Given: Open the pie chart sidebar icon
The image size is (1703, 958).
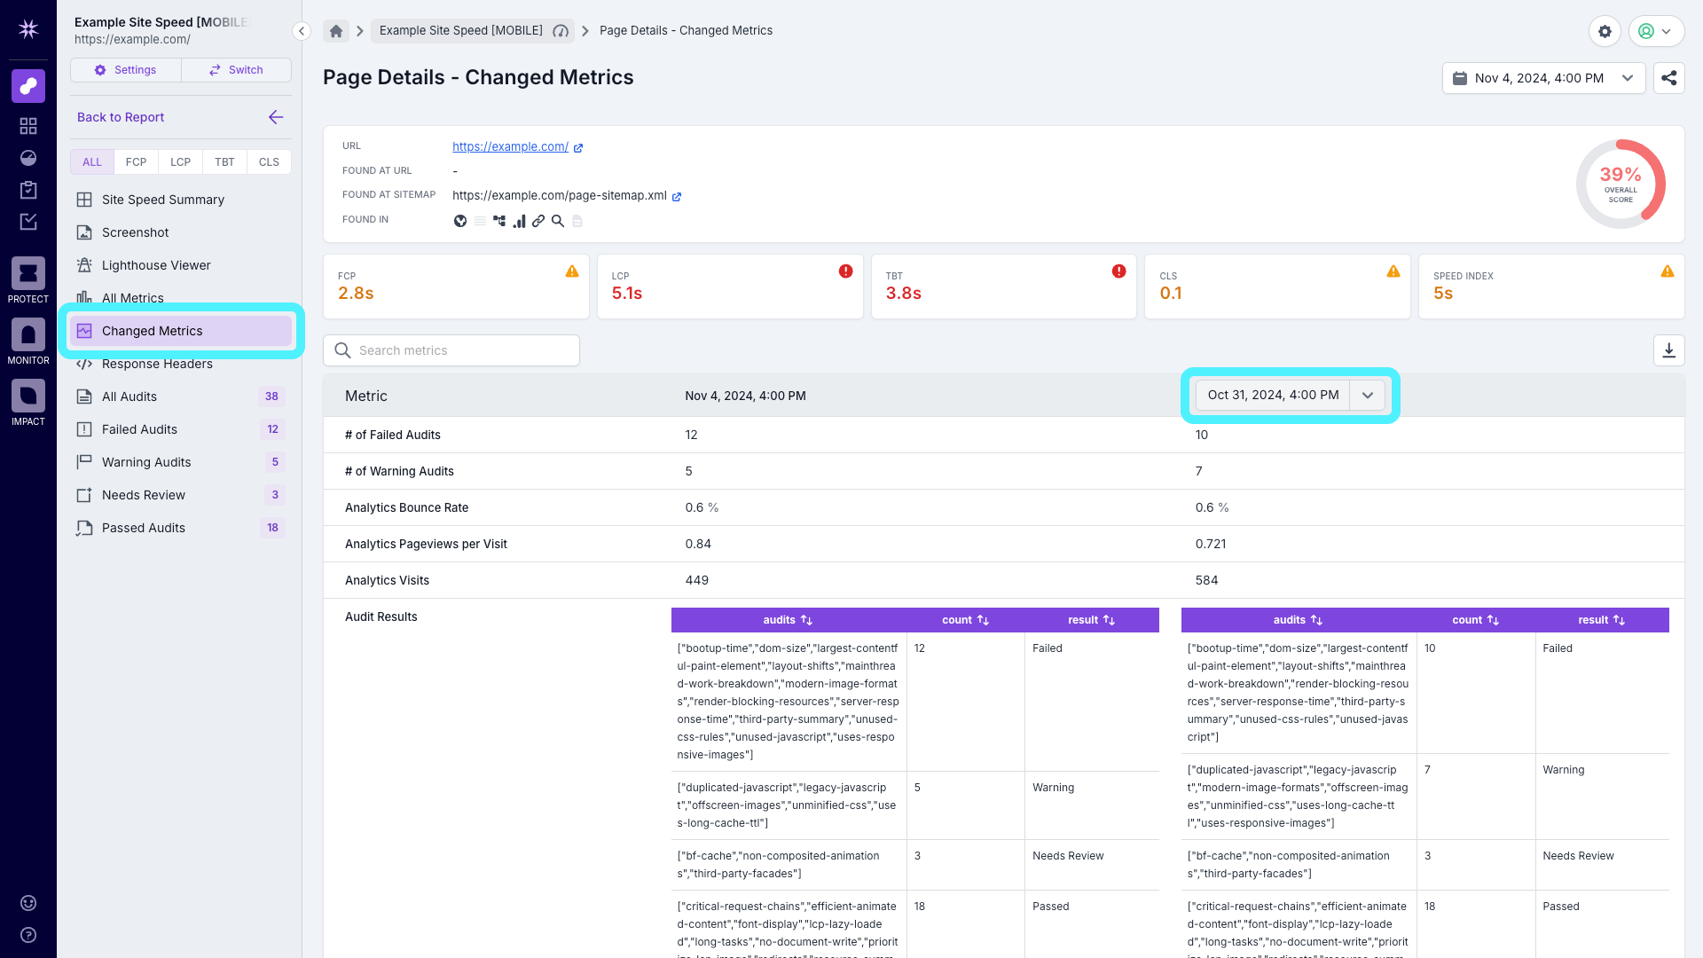Looking at the screenshot, I should pyautogui.click(x=28, y=158).
